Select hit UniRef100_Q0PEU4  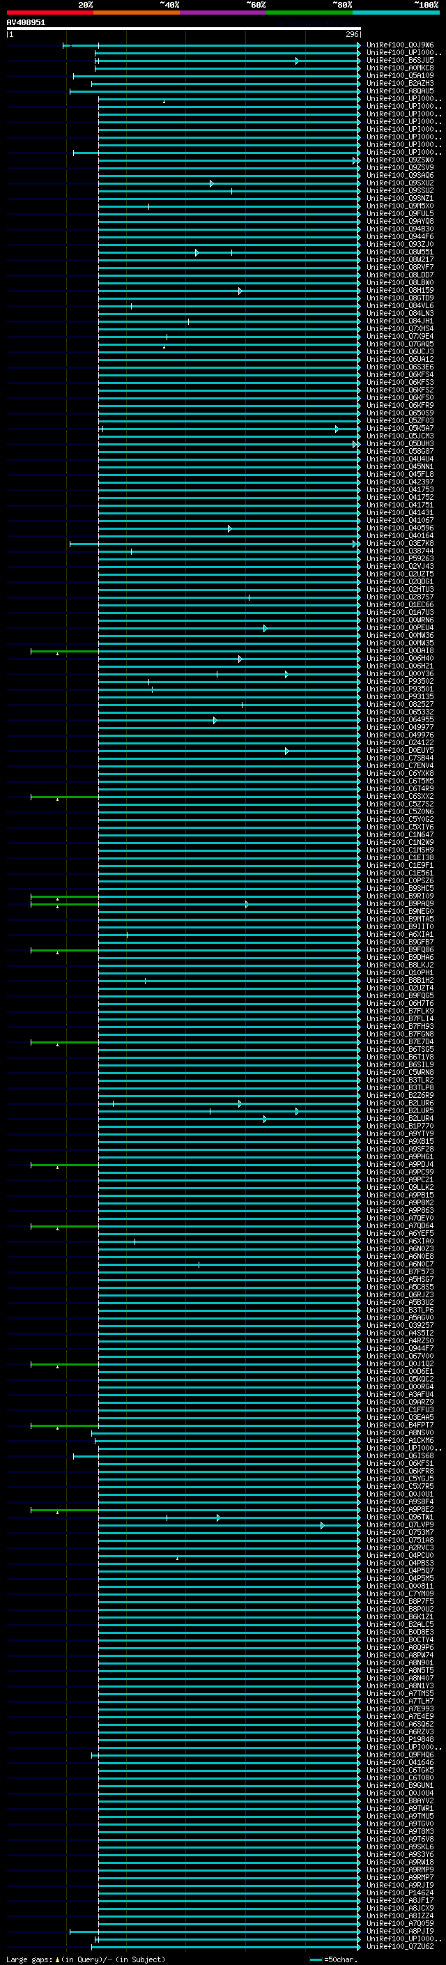click(400, 628)
